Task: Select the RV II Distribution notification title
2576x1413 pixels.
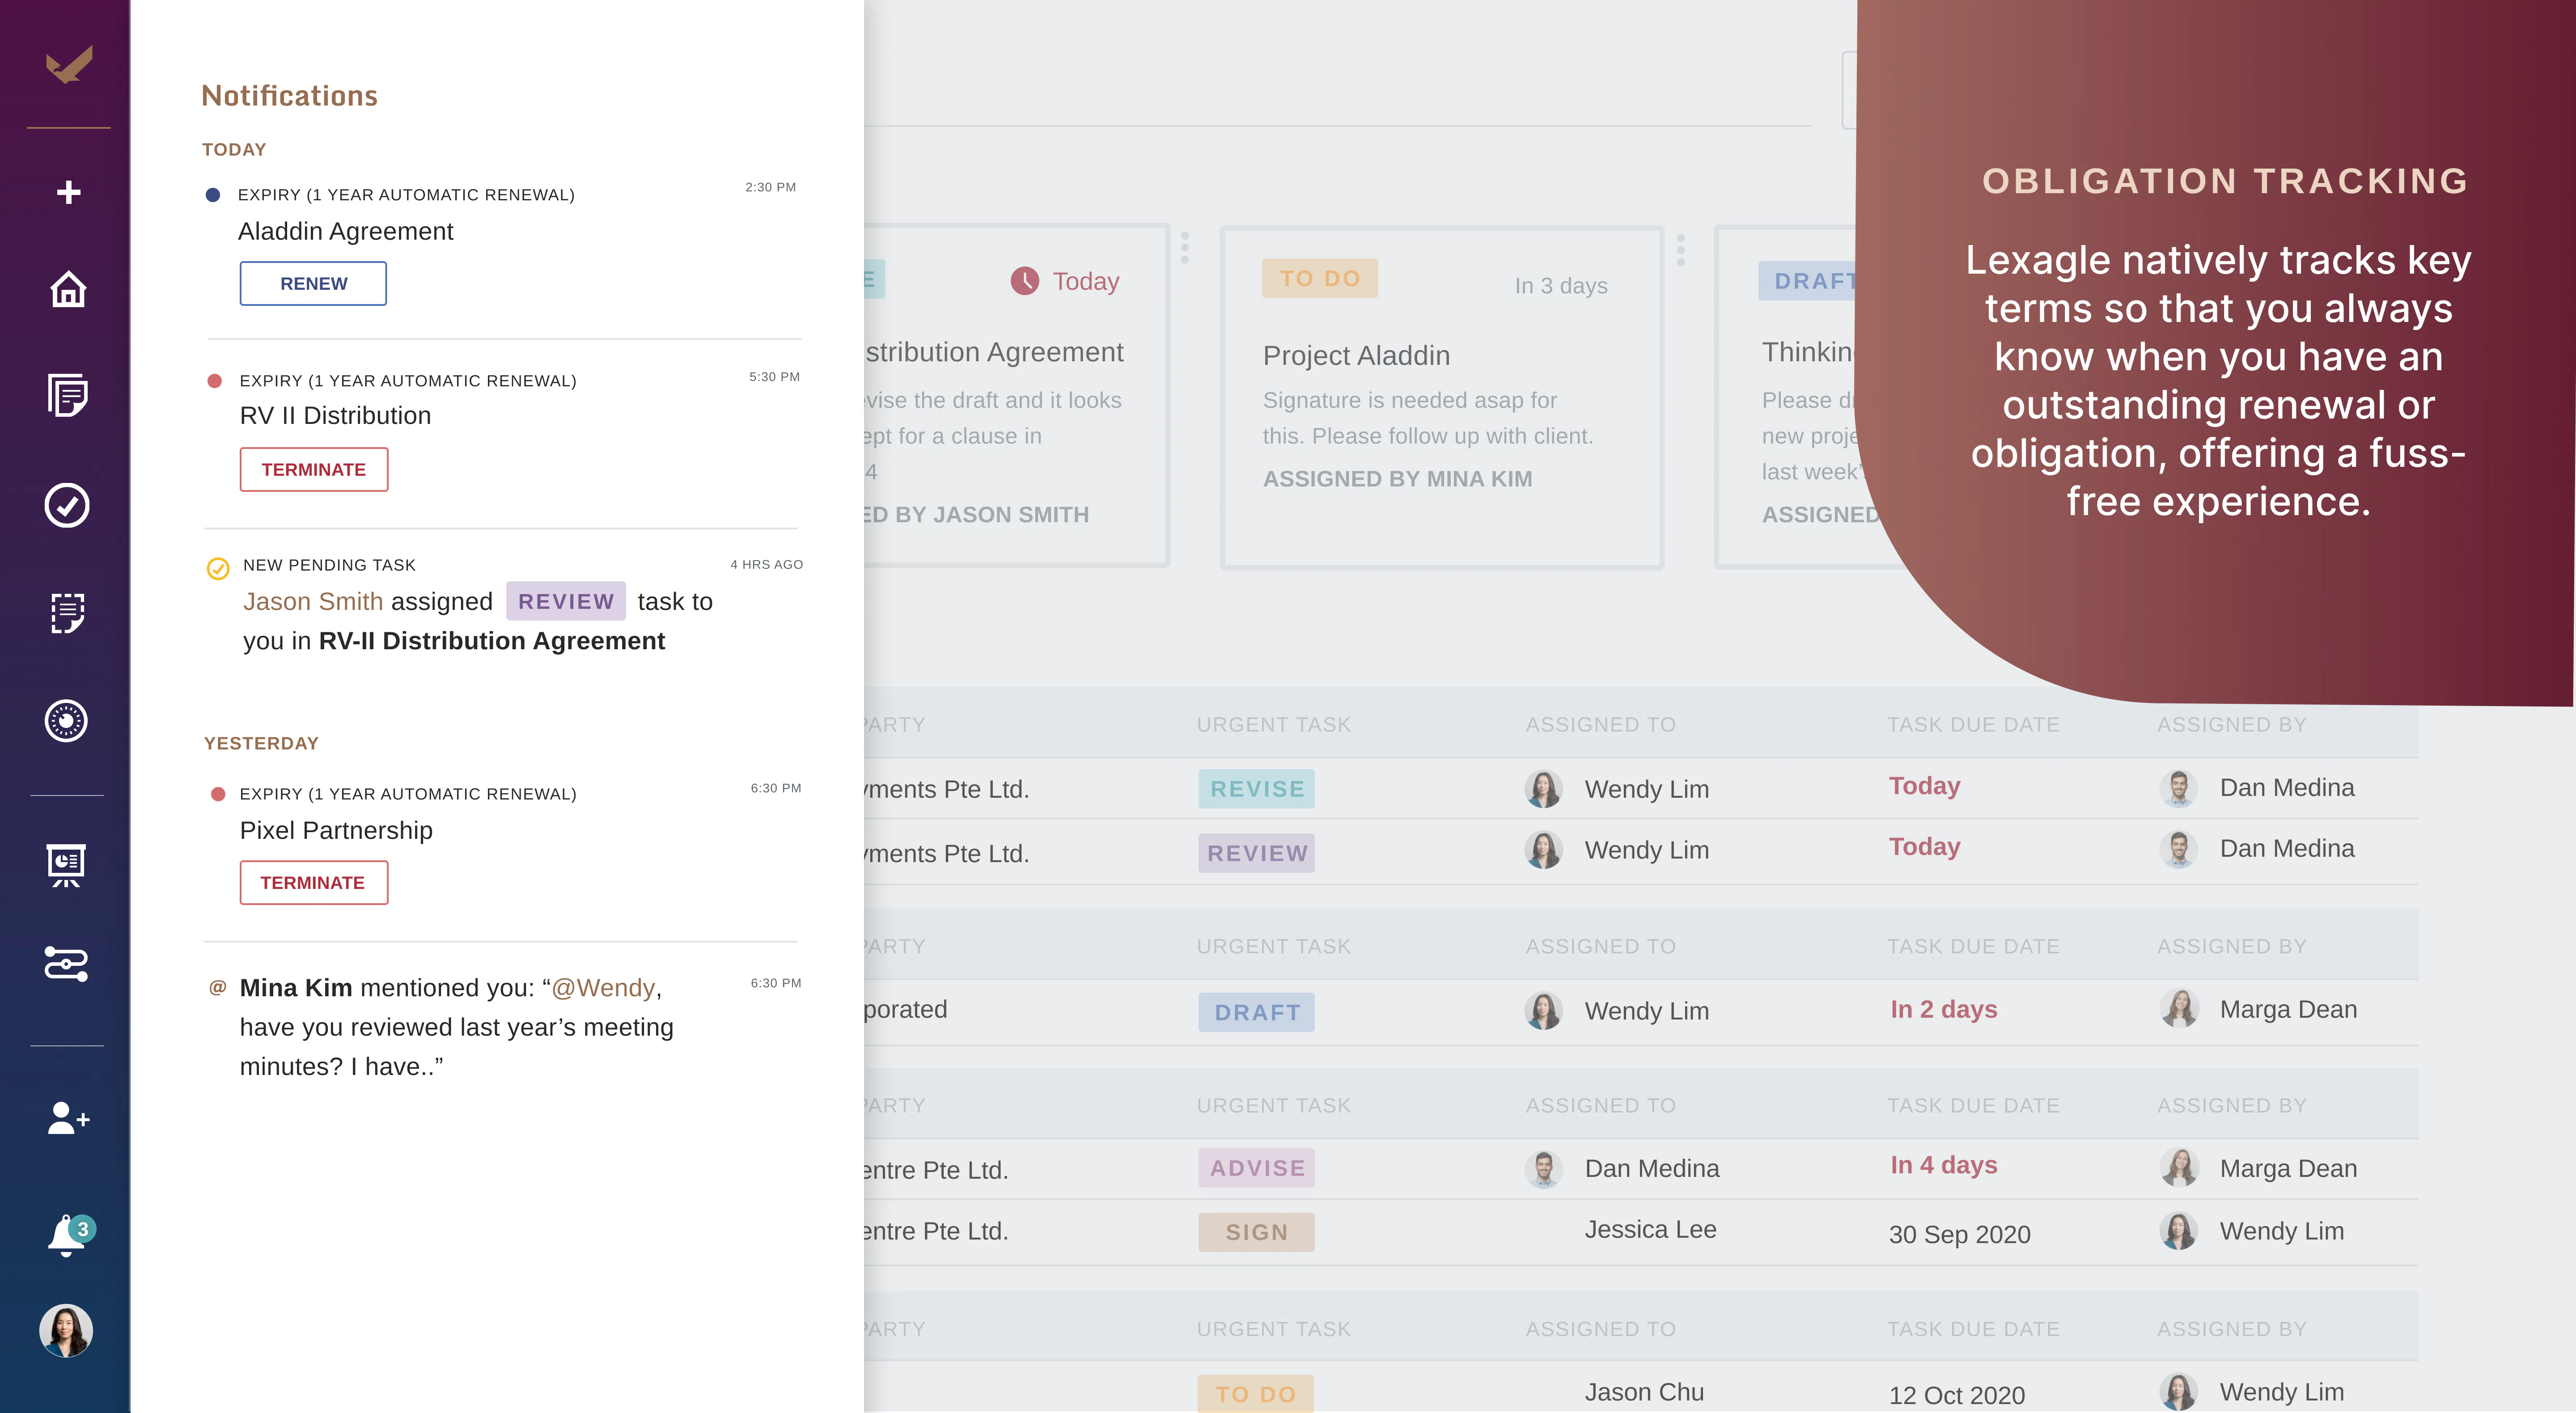Action: (x=336, y=416)
